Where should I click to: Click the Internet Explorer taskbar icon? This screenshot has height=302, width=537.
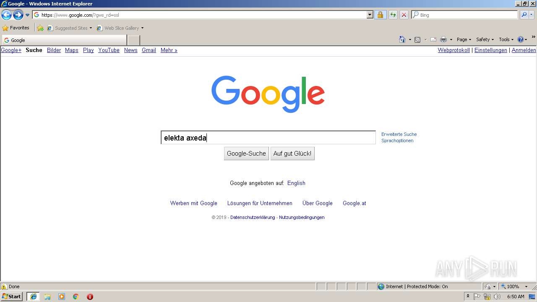pos(34,297)
